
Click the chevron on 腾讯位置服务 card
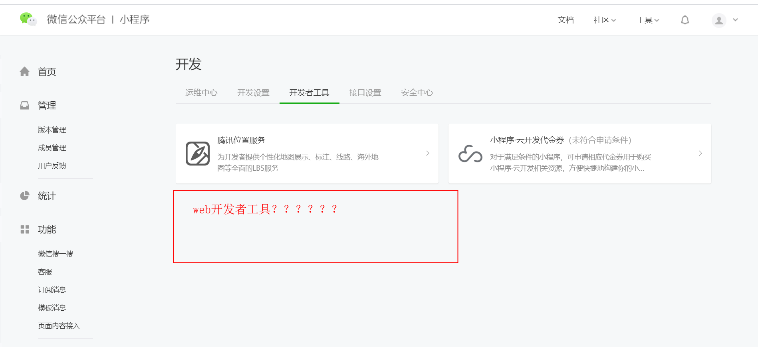(x=428, y=153)
